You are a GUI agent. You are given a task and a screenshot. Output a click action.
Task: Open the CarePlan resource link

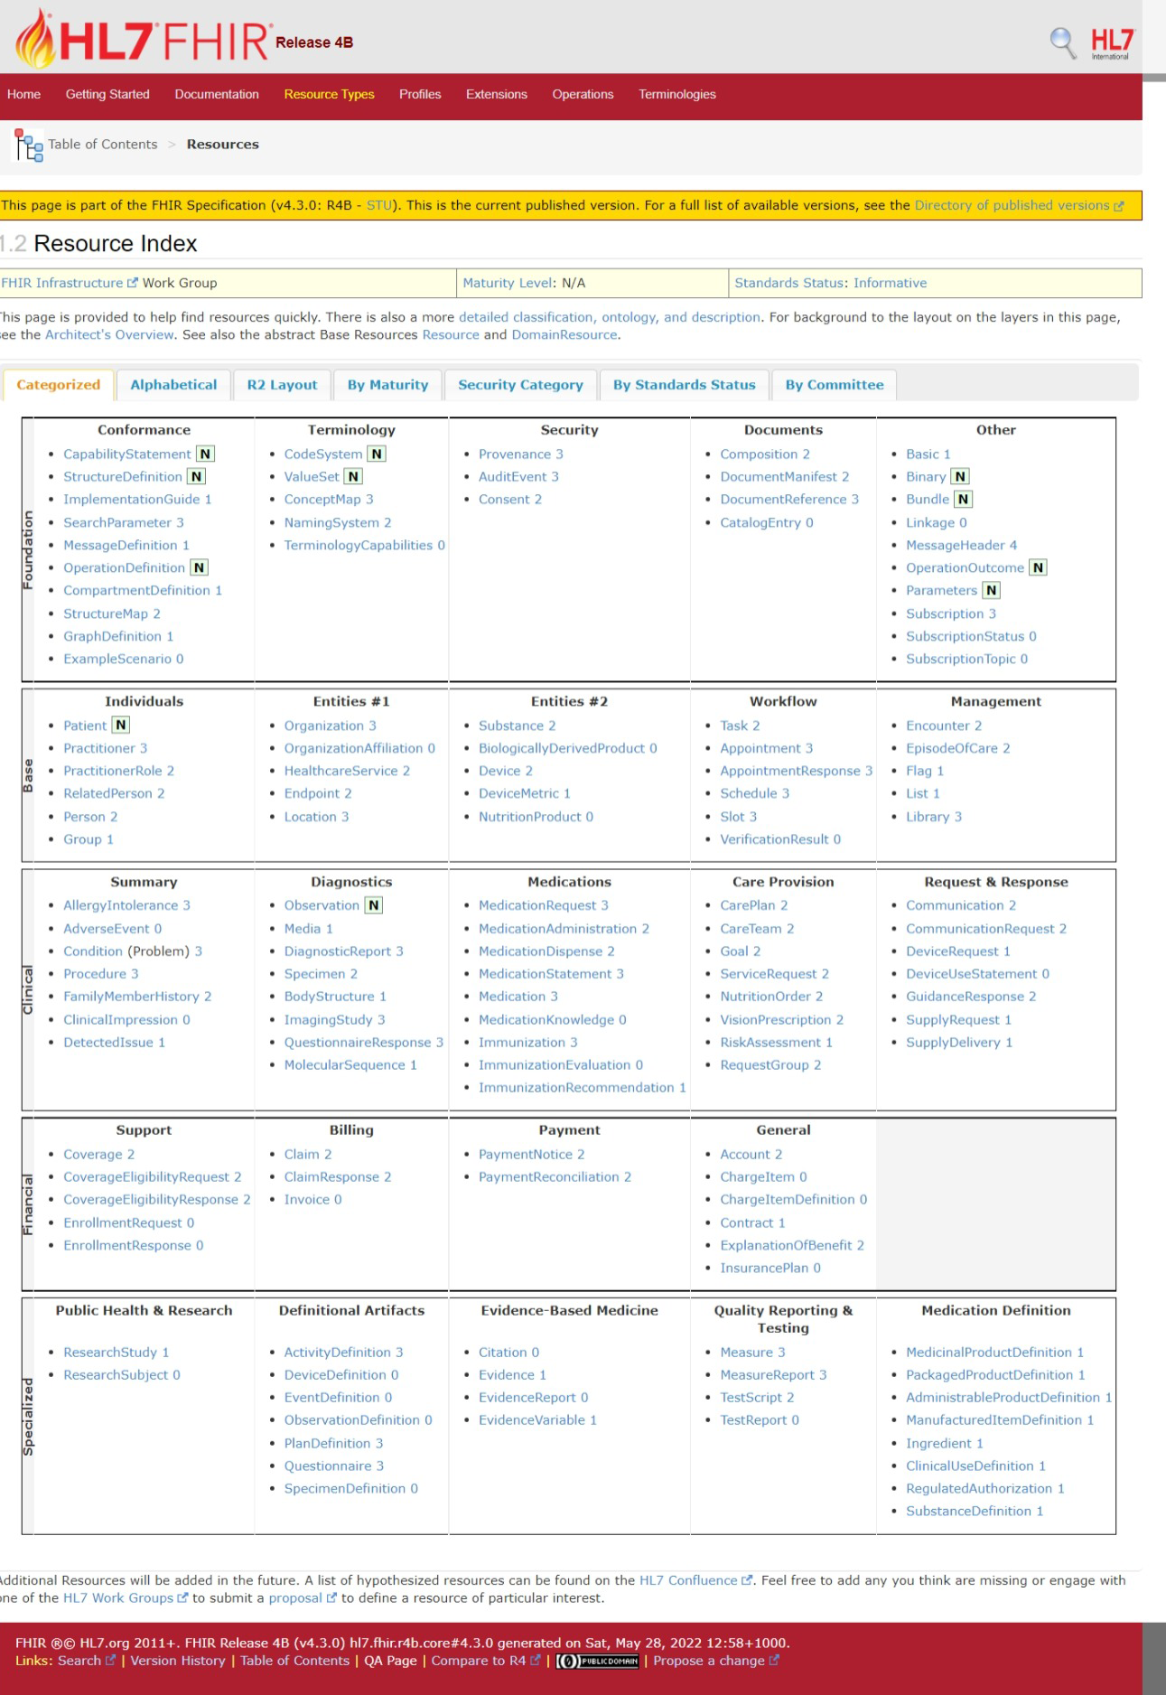click(748, 905)
